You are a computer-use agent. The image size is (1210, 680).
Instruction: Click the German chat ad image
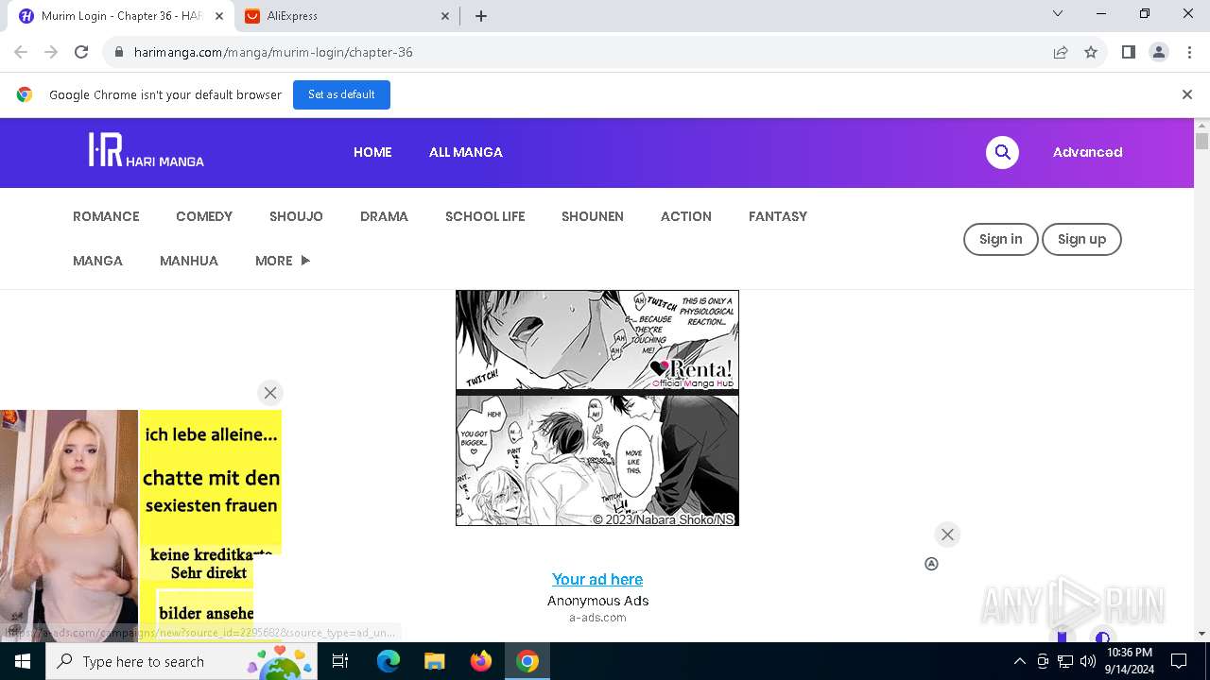pos(141,525)
